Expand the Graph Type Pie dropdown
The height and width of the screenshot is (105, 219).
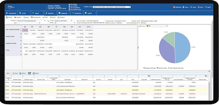pos(157,26)
